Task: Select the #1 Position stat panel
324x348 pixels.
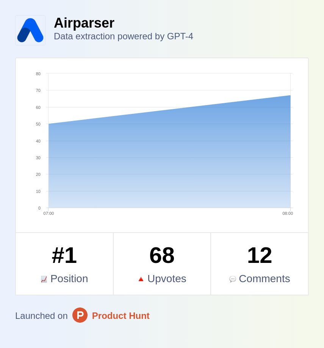Action: point(64,263)
